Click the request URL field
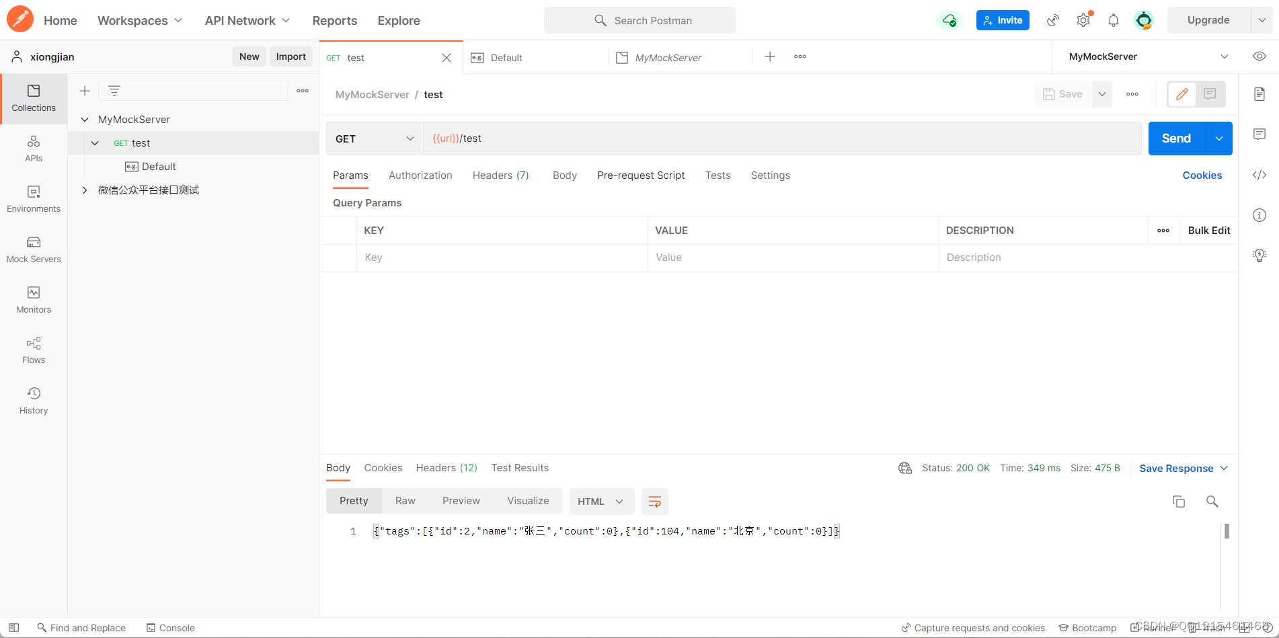The image size is (1279, 638). pos(782,138)
